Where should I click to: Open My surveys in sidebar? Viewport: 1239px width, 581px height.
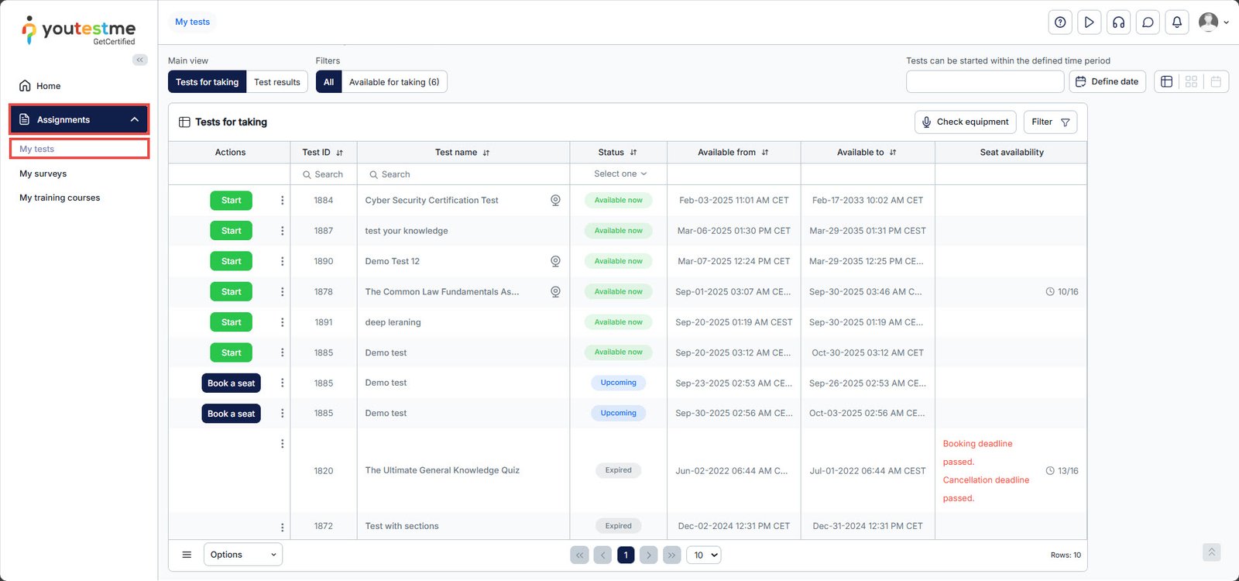coord(43,174)
